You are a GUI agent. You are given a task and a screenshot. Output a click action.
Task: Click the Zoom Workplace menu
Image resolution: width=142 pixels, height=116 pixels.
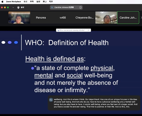coord(13,2)
